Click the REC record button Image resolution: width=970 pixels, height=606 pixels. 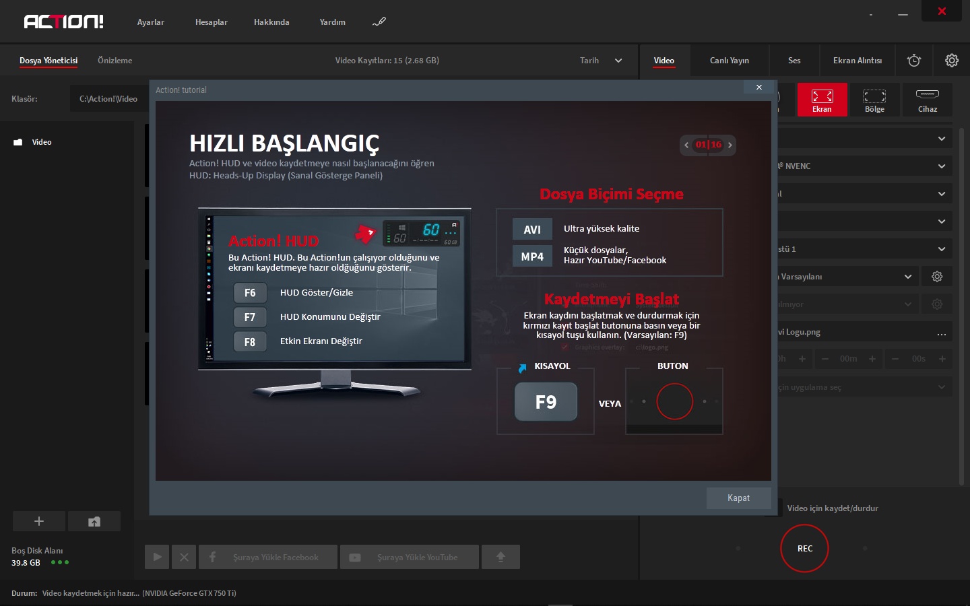(804, 549)
